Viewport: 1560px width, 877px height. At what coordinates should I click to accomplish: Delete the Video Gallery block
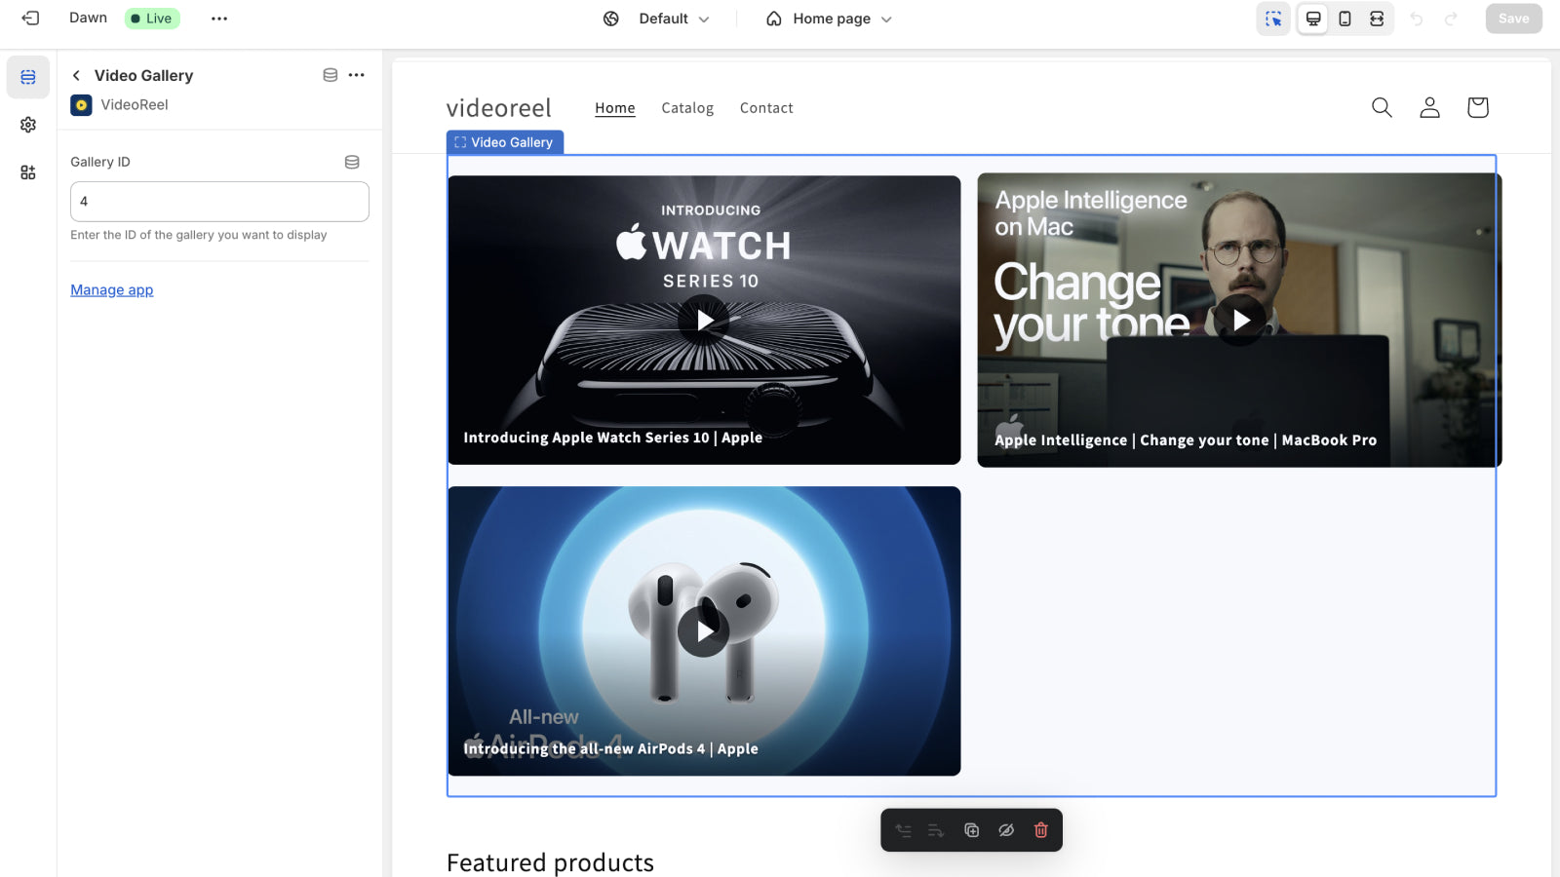click(x=1039, y=829)
